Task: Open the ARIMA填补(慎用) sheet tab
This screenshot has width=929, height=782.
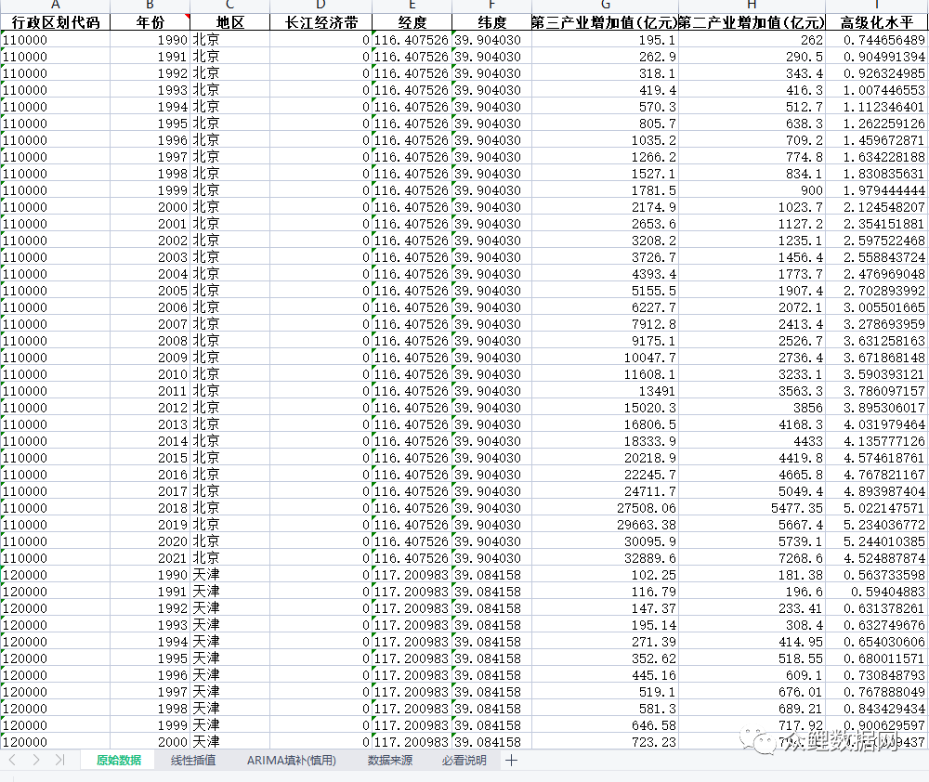Action: [x=291, y=761]
